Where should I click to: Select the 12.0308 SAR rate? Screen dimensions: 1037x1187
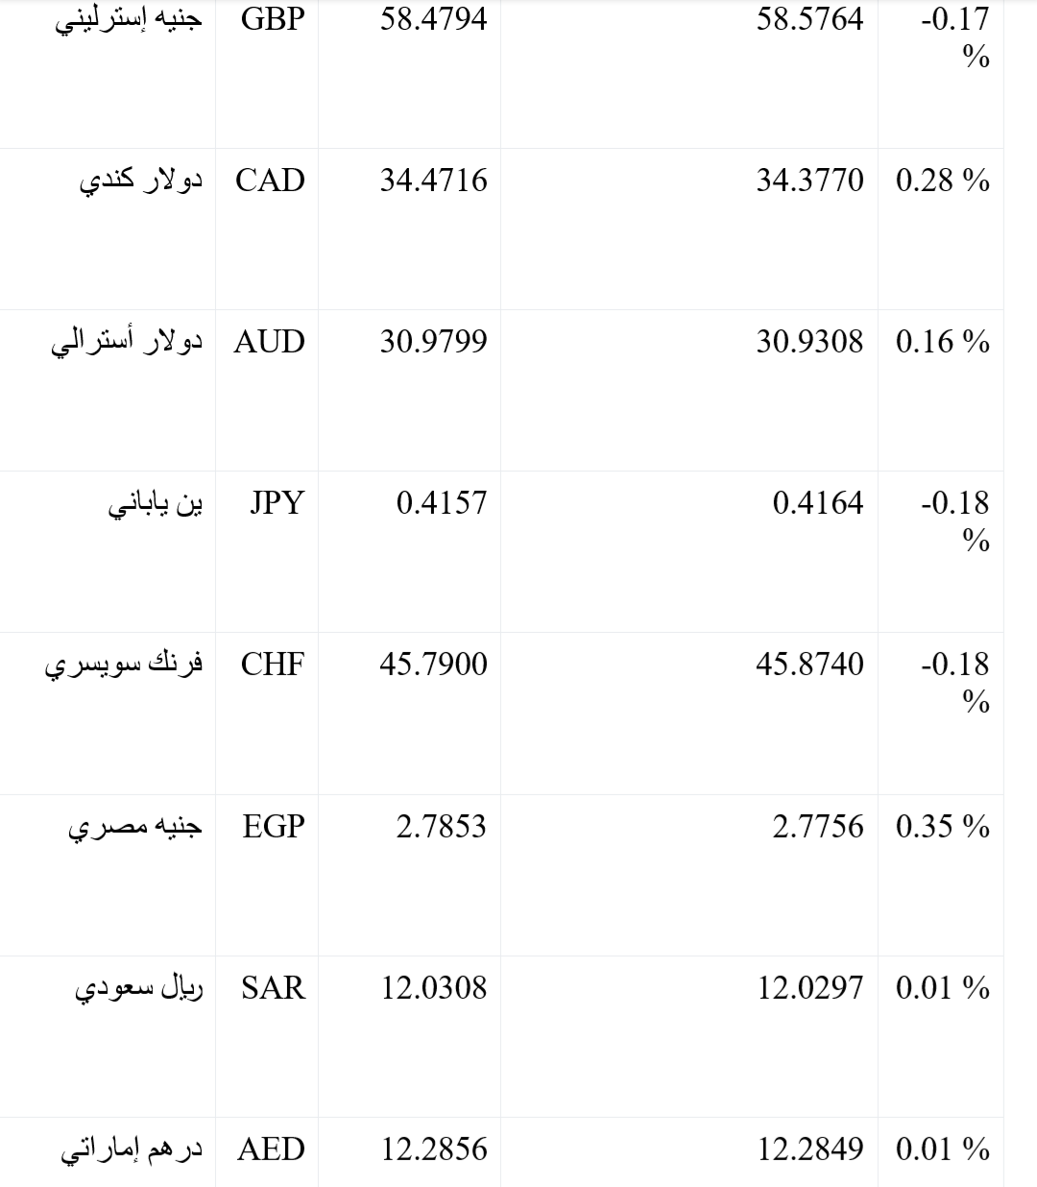coord(434,988)
